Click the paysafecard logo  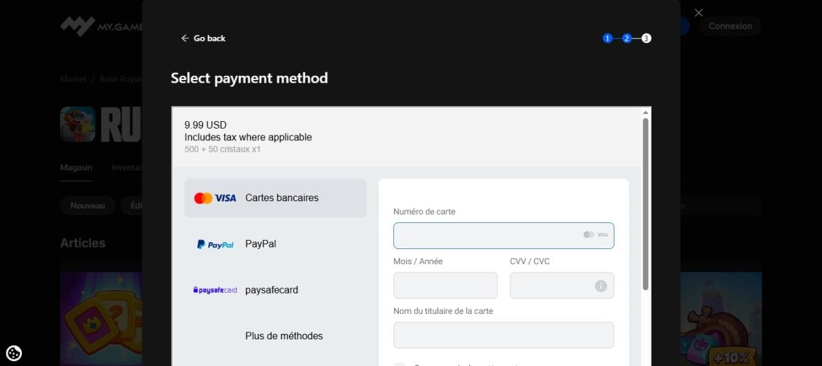215,290
